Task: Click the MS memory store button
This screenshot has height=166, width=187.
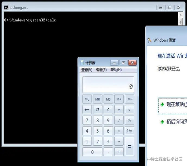Action: [x=108, y=99]
